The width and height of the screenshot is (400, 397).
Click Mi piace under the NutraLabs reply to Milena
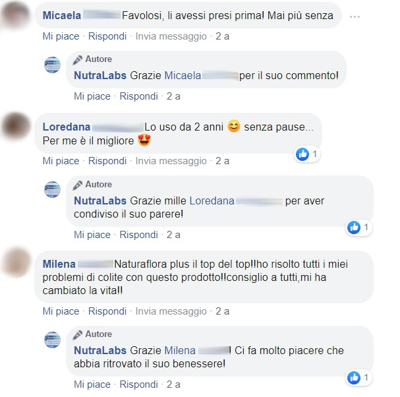pyautogui.click(x=92, y=384)
